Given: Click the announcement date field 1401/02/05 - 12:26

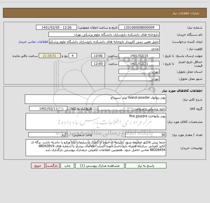Looking at the screenshot, I should (x=56, y=27).
